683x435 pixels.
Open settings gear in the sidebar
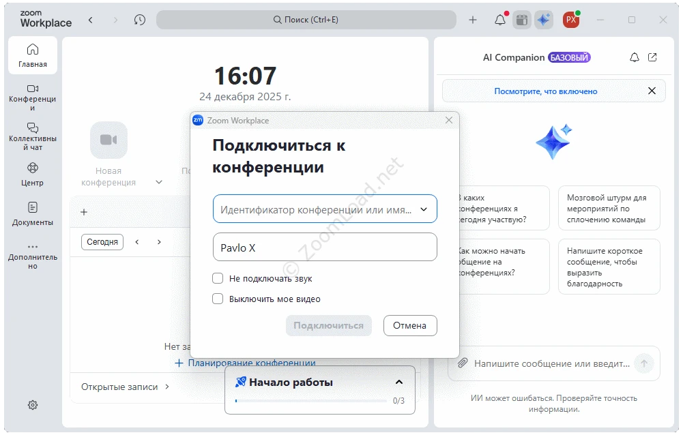click(33, 405)
